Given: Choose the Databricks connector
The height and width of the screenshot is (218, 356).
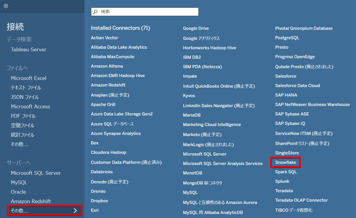Looking at the screenshot, I should pos(102,172).
